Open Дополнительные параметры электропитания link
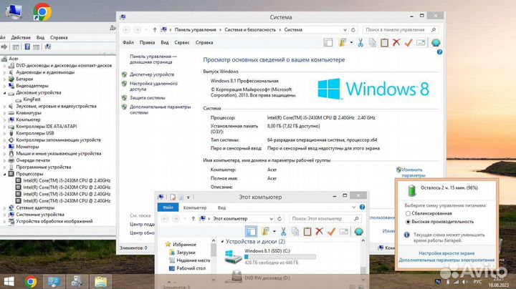The height and width of the screenshot is (289, 516). pos(446,260)
